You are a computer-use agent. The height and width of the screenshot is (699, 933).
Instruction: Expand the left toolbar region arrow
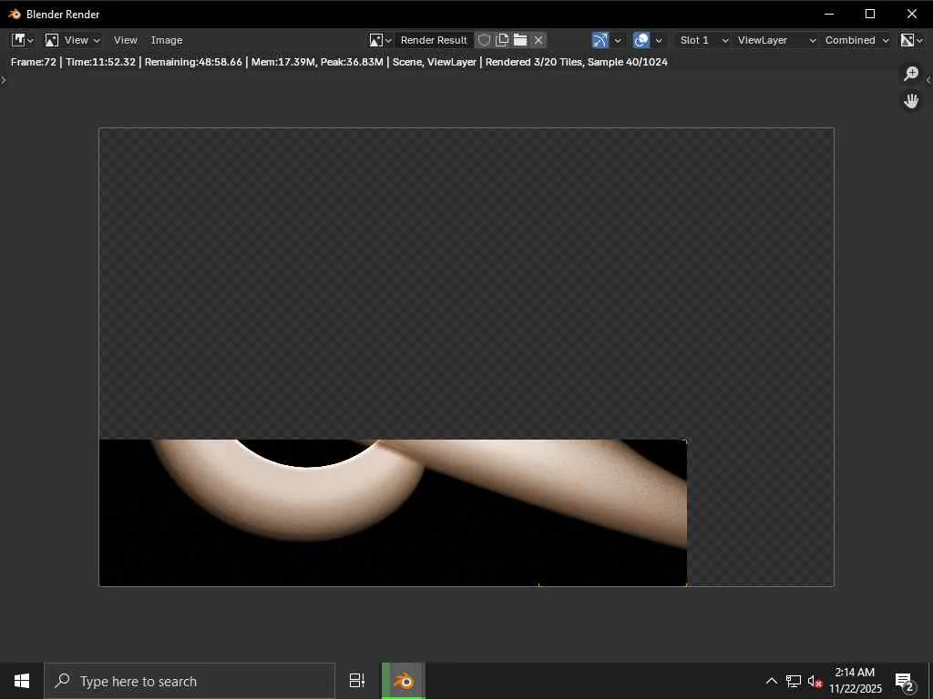click(4, 81)
